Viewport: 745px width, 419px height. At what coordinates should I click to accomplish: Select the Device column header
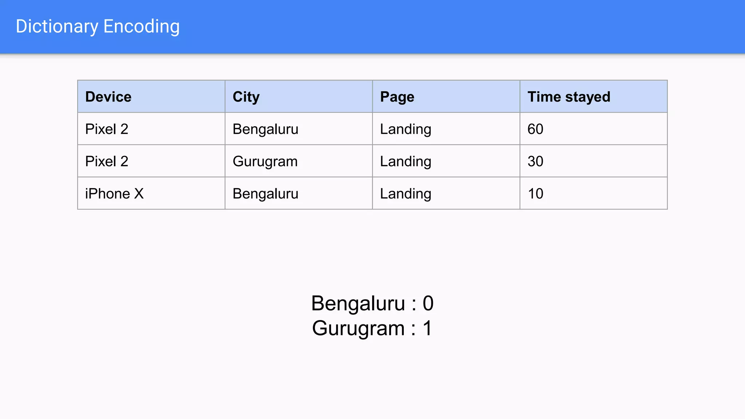108,97
